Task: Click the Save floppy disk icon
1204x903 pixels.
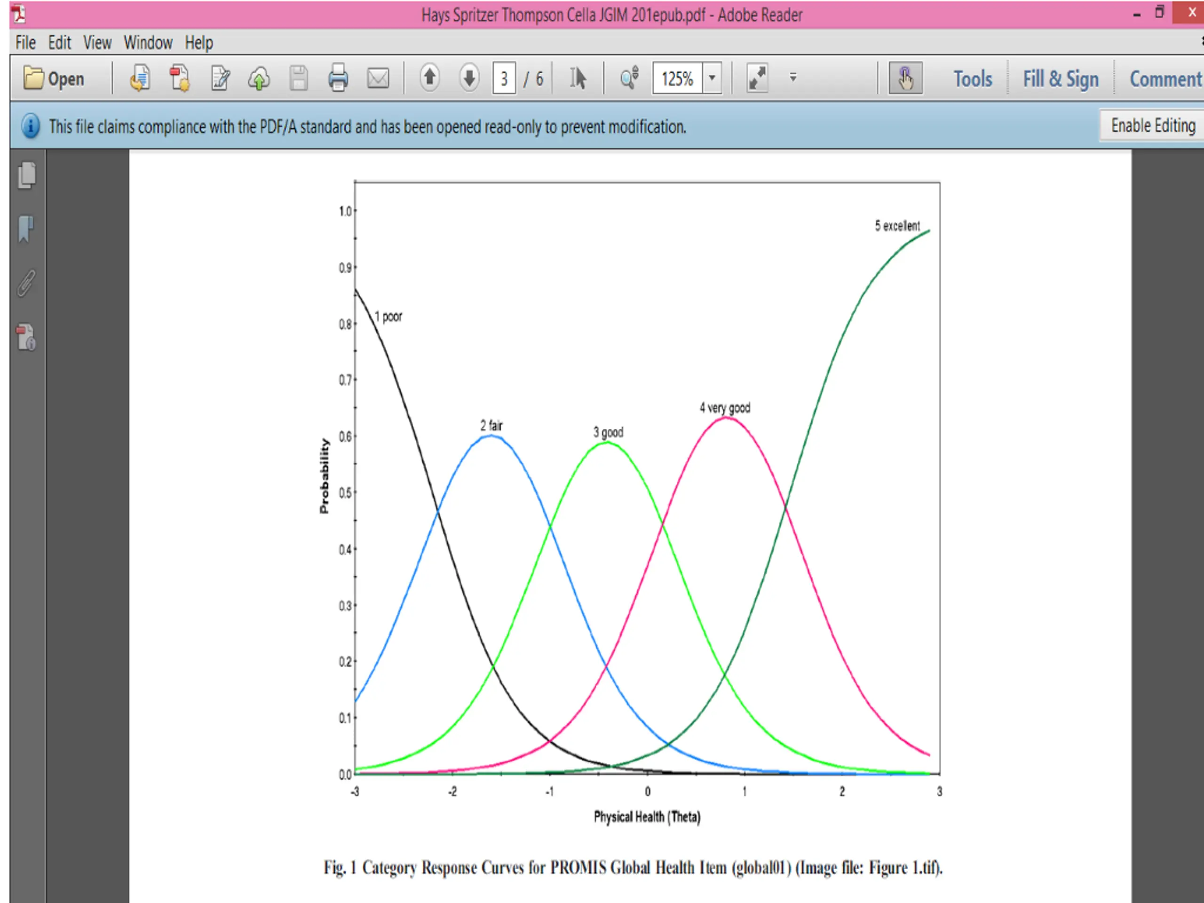Action: click(298, 79)
